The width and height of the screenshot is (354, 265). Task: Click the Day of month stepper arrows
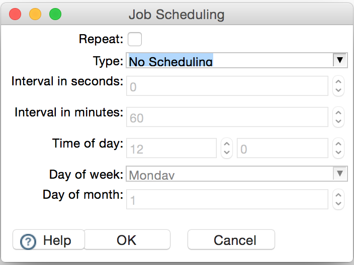(x=339, y=199)
